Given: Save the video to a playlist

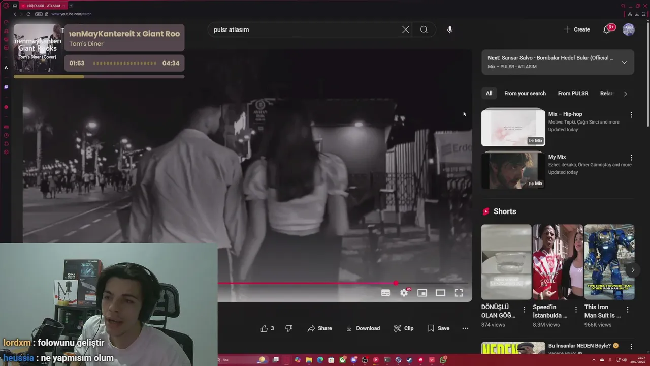Looking at the screenshot, I should 439,328.
